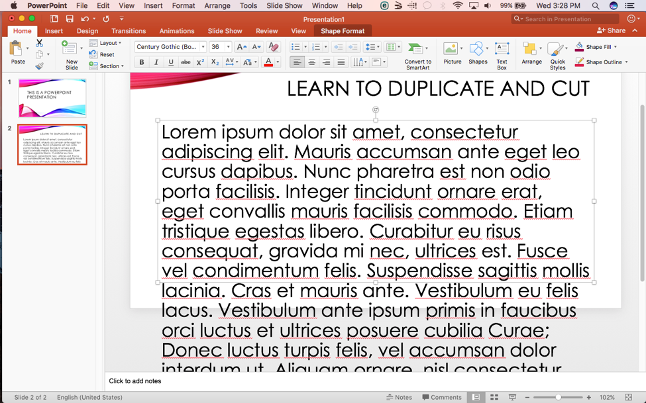Viewport: 646px width, 403px height.
Task: Apply superscript formatting
Action: pyautogui.click(x=199, y=61)
